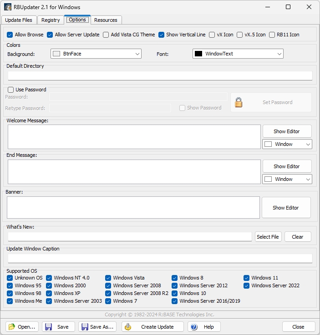Minimize the RBUpdater window
Screen dimensions: 320x335
pos(268,7)
